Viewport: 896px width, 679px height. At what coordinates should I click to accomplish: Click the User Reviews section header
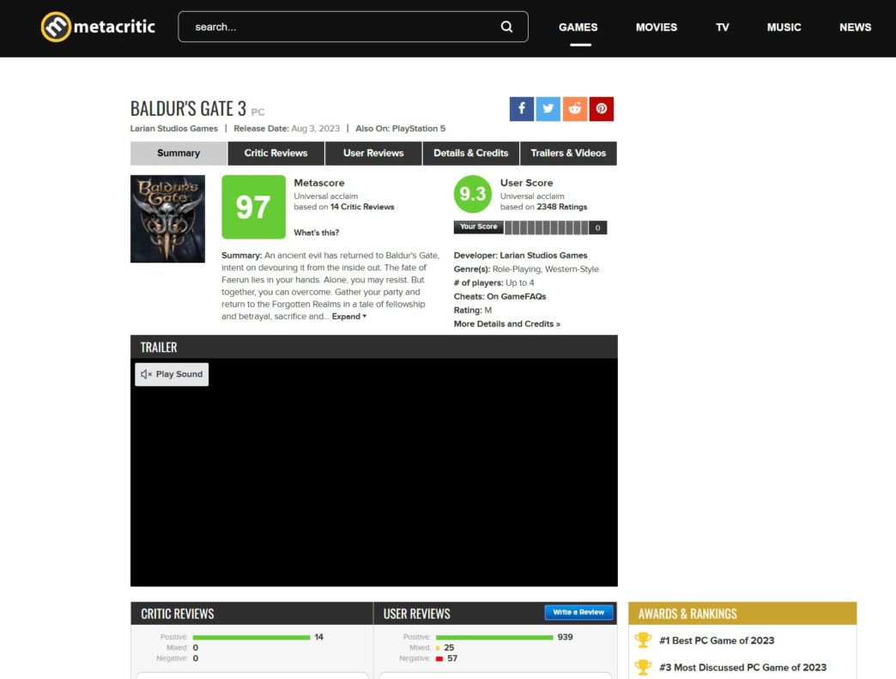(x=416, y=614)
